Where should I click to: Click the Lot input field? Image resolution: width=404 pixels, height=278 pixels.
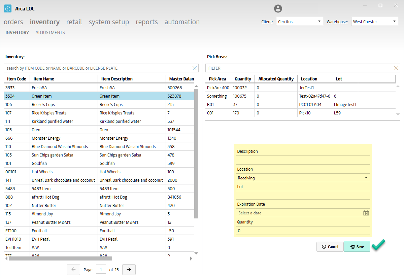coord(303,195)
